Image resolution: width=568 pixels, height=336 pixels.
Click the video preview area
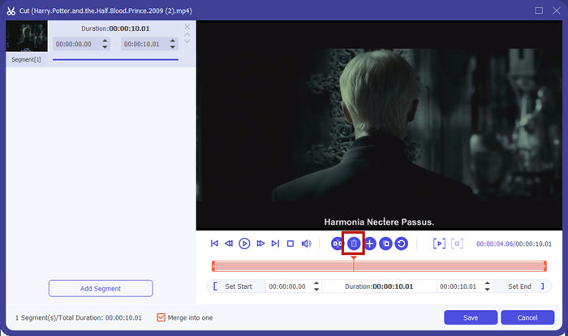379,126
